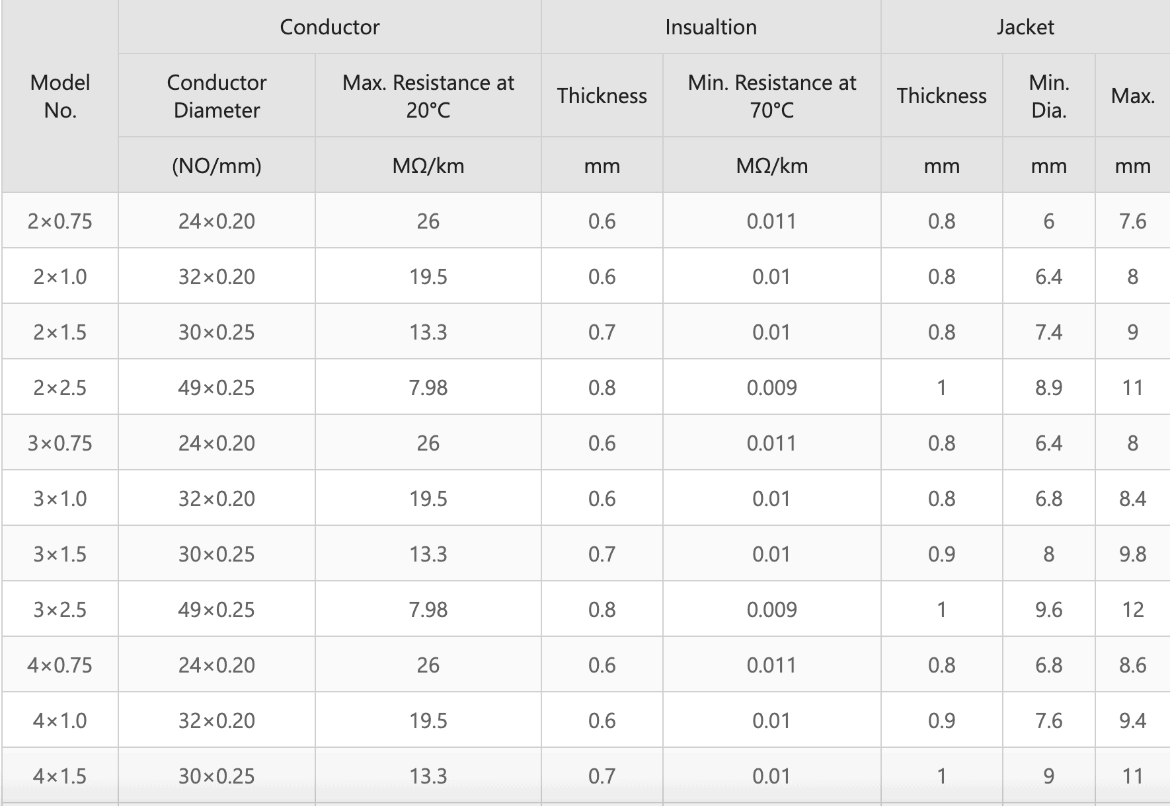Click the 4×1.5 model cell
Screen dimensions: 1170x806
60,776
